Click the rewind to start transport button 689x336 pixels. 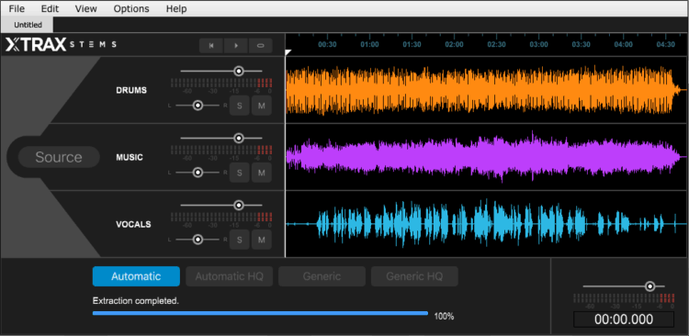(x=211, y=46)
